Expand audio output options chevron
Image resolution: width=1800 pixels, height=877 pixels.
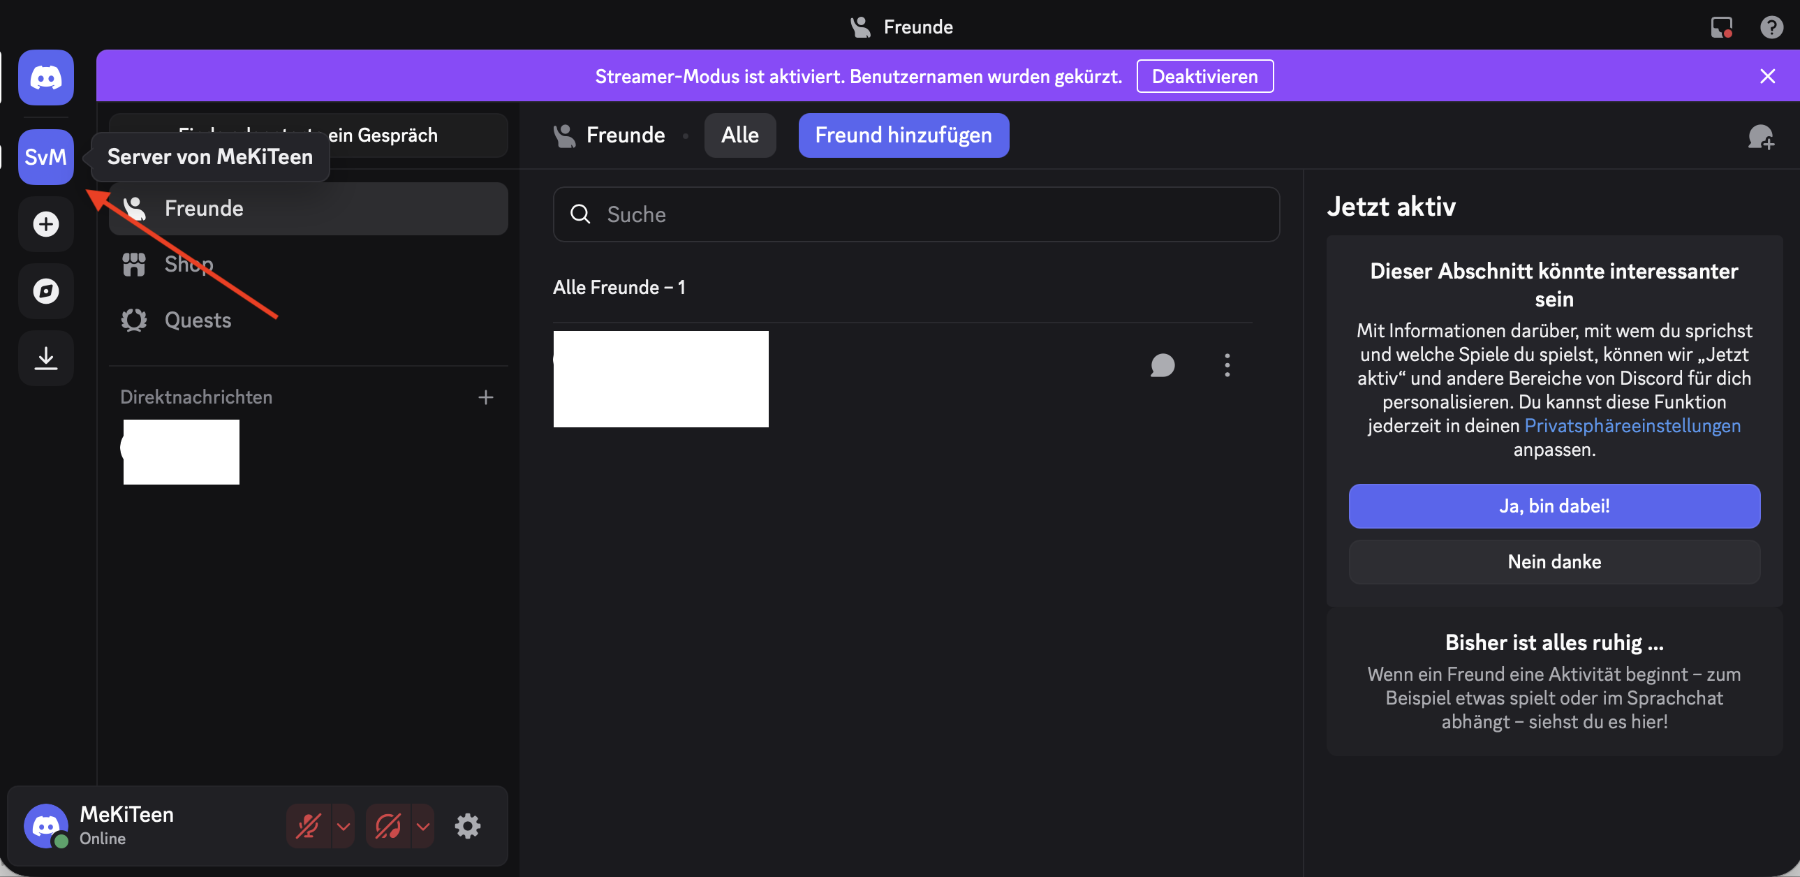point(422,825)
